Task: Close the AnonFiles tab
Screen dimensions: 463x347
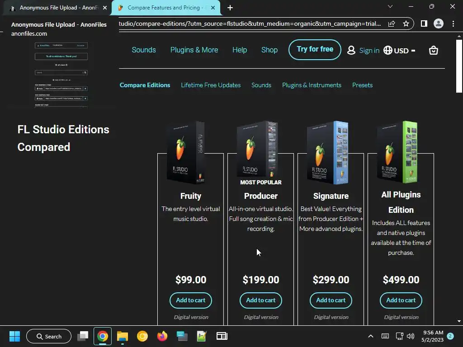Action: click(x=105, y=8)
